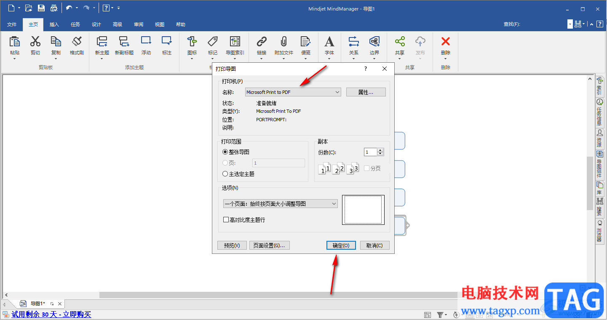The width and height of the screenshot is (607, 320).
Task: Cut selection with the scissors (剪切) icon
Action: click(x=35, y=42)
